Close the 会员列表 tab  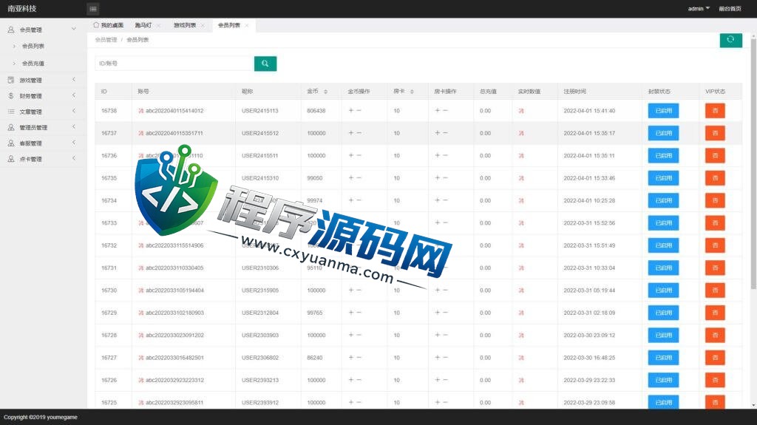247,26
